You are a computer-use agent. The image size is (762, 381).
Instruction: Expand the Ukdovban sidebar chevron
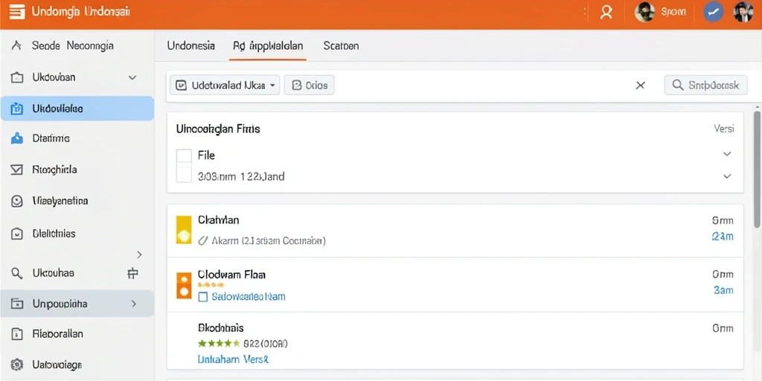point(132,77)
